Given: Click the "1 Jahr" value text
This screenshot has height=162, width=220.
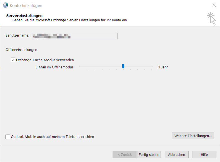Looking at the screenshot, I should point(163,67).
